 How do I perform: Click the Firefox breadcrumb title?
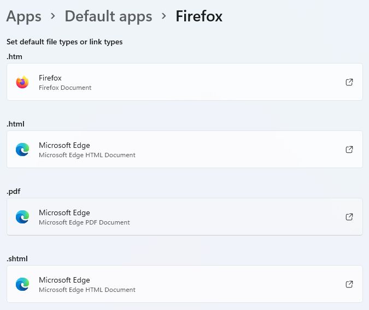tap(199, 16)
